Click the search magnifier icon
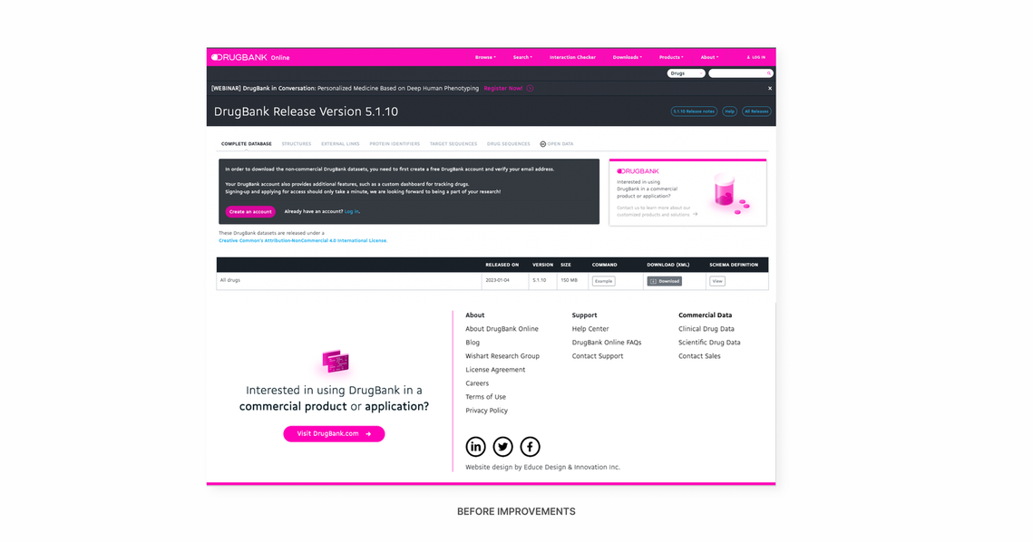Screen dimensions: 1033x542 [768, 73]
